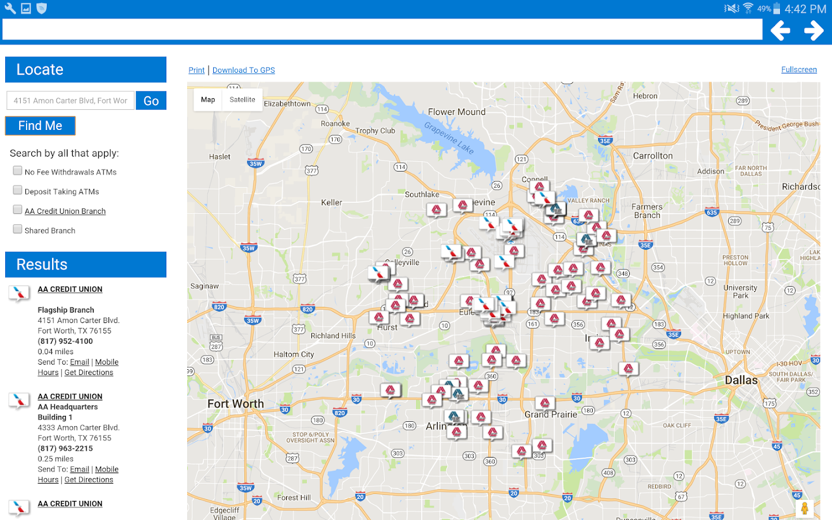Screen dimensions: 832x520
Task: View Hours for Flagship Branch
Action: [48, 373]
